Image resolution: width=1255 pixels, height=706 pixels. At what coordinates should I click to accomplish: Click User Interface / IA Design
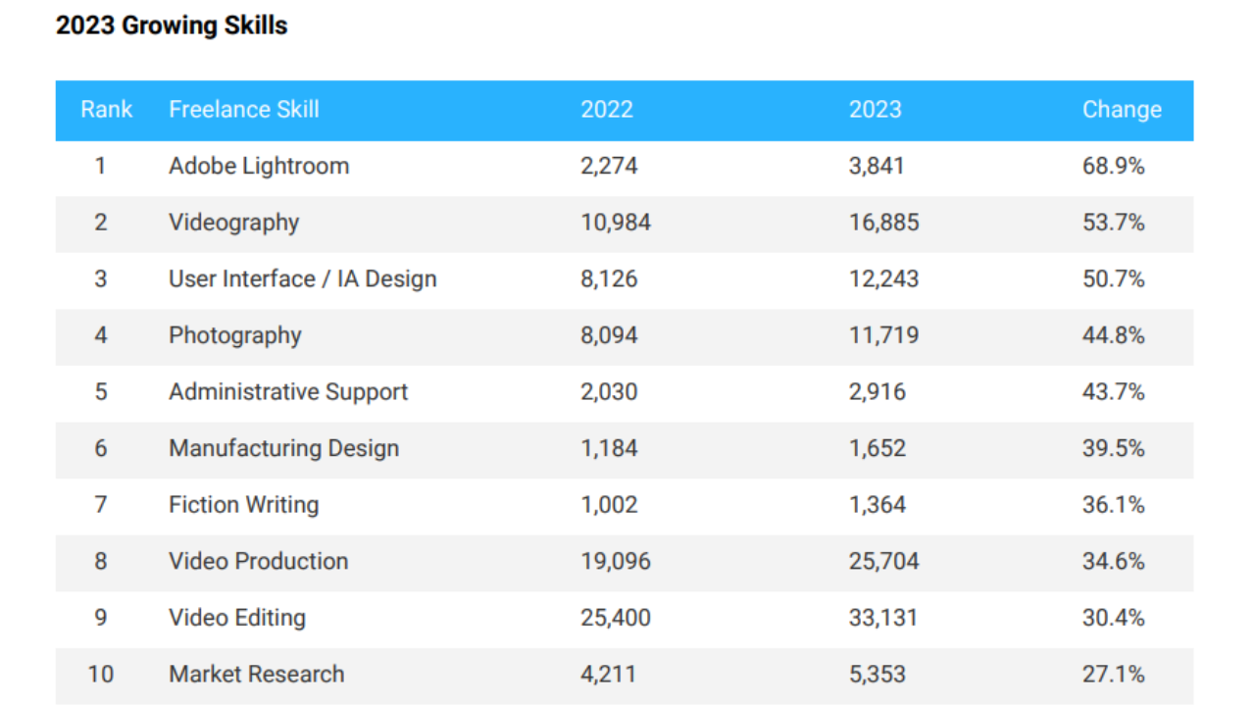[303, 279]
